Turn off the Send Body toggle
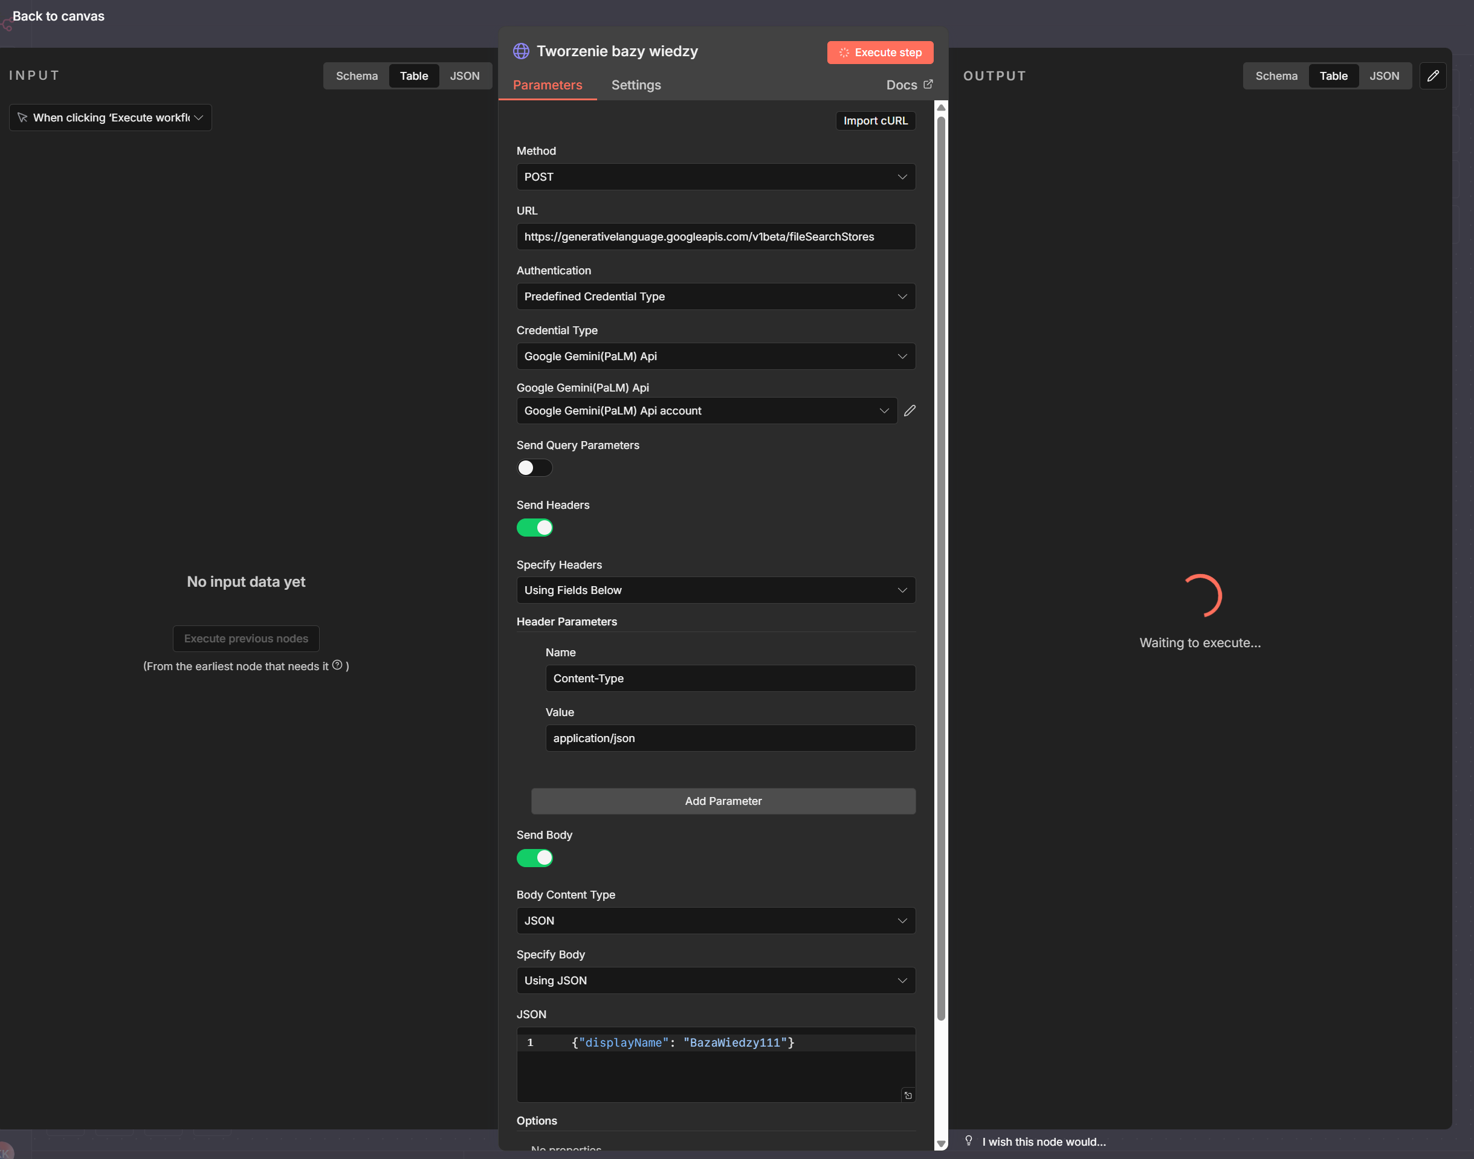Viewport: 1474px width, 1159px height. [x=534, y=859]
